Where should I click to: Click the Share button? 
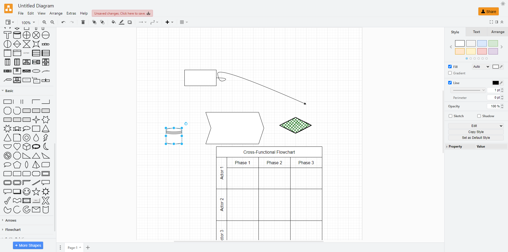pos(488,11)
